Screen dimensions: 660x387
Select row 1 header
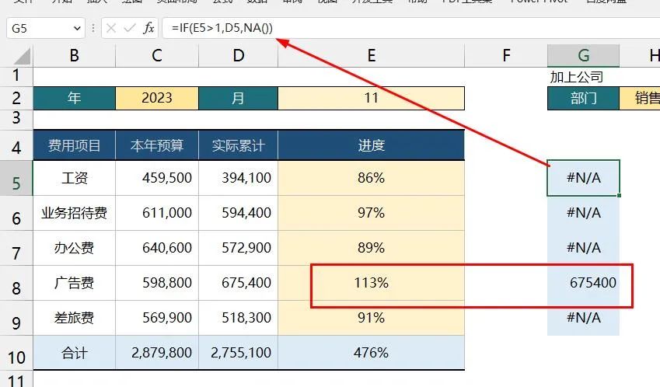coord(16,75)
